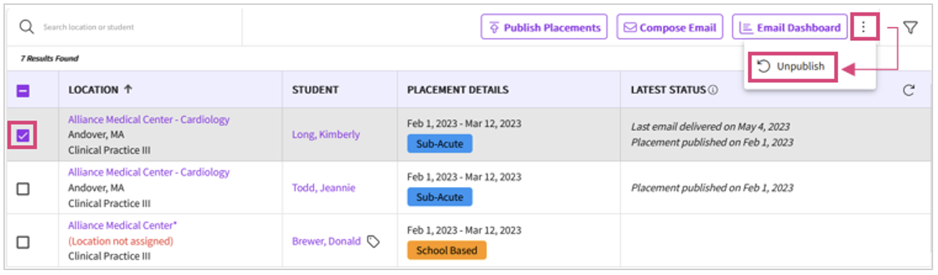This screenshot has height=275, width=938.
Task: Check the Todd, Jeannie row checkbox
Action: pos(23,189)
